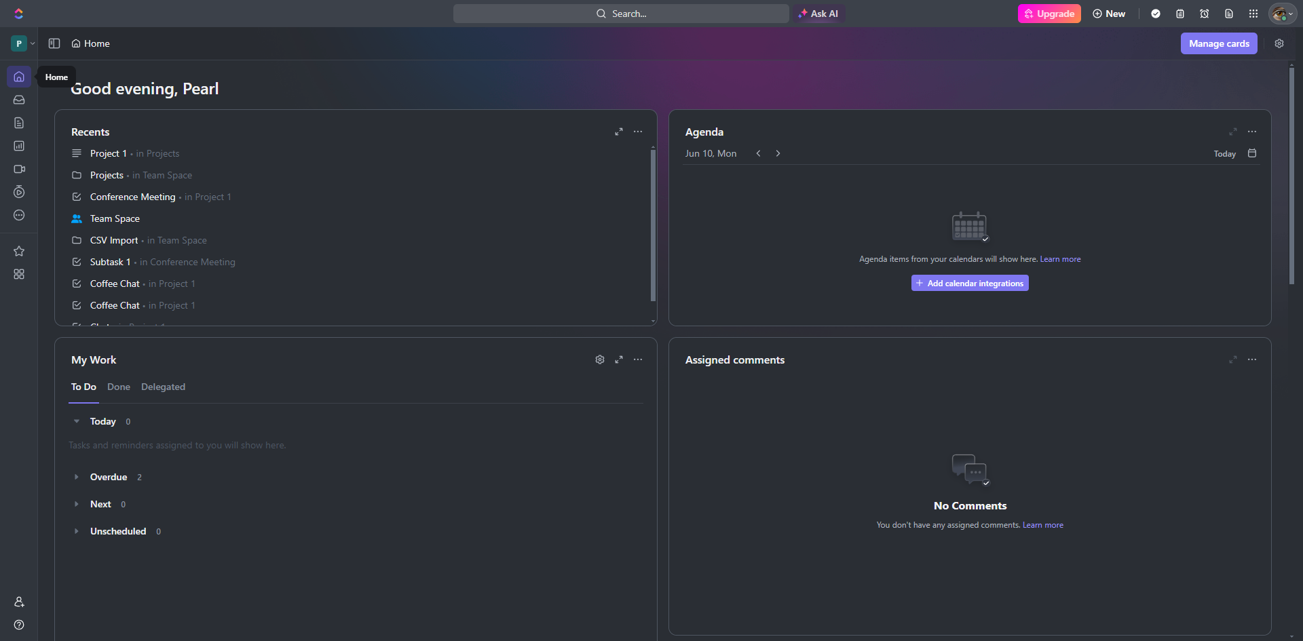Open the Clips video sidebar icon
Image resolution: width=1303 pixels, height=641 pixels.
point(19,169)
